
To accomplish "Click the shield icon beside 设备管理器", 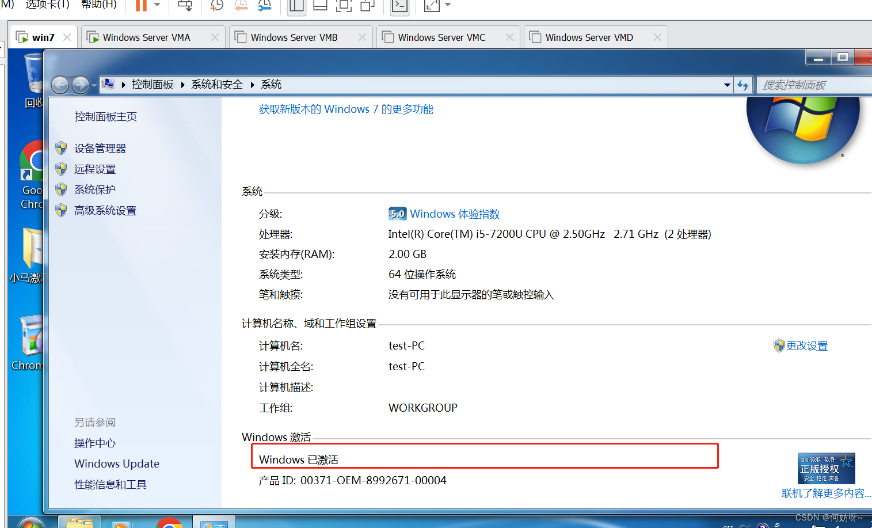I will point(61,148).
